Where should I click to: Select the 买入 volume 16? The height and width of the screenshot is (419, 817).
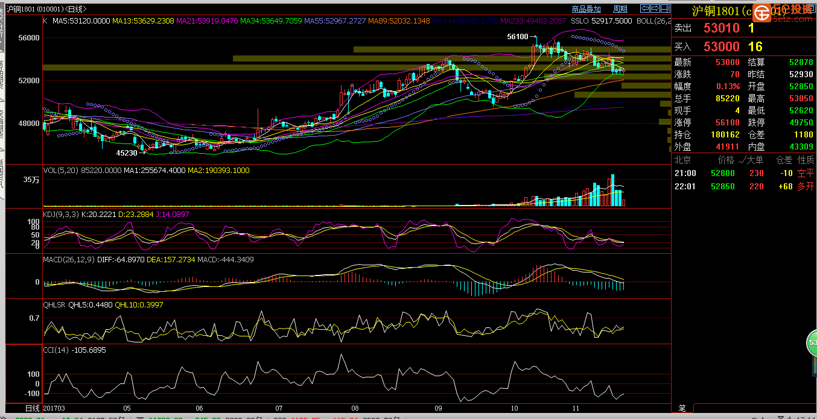755,47
